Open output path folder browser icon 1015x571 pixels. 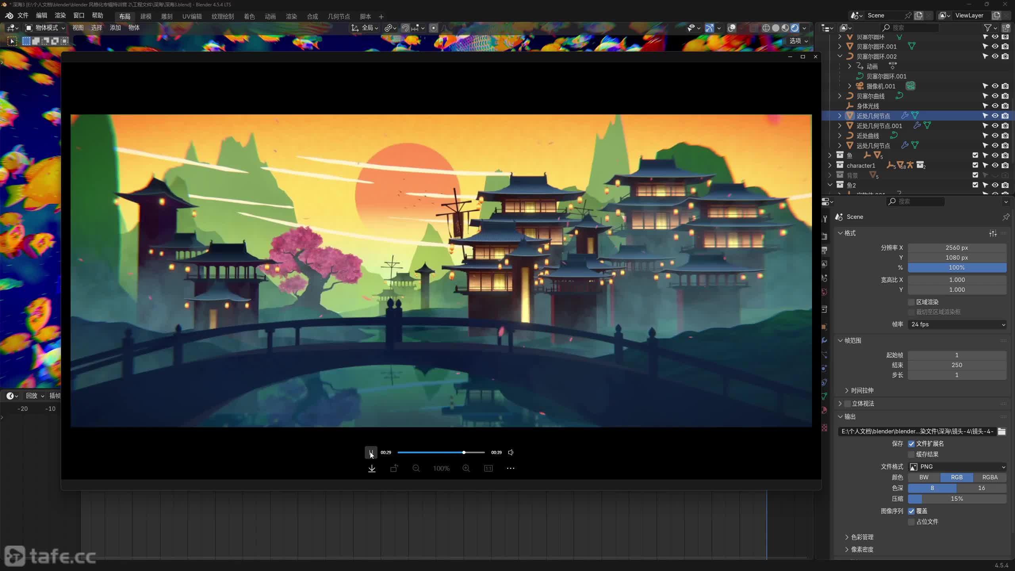click(1002, 431)
